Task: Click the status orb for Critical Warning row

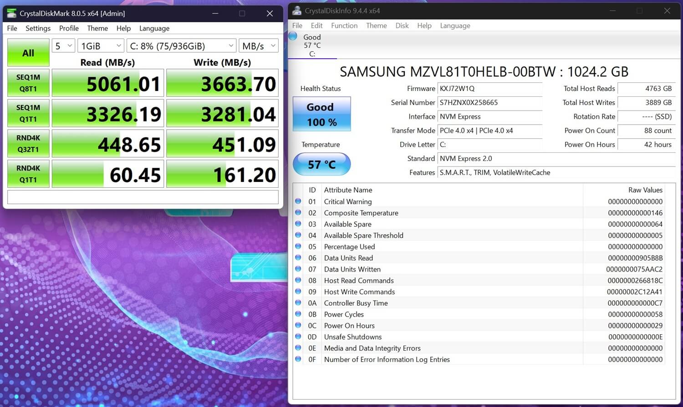Action: point(298,201)
